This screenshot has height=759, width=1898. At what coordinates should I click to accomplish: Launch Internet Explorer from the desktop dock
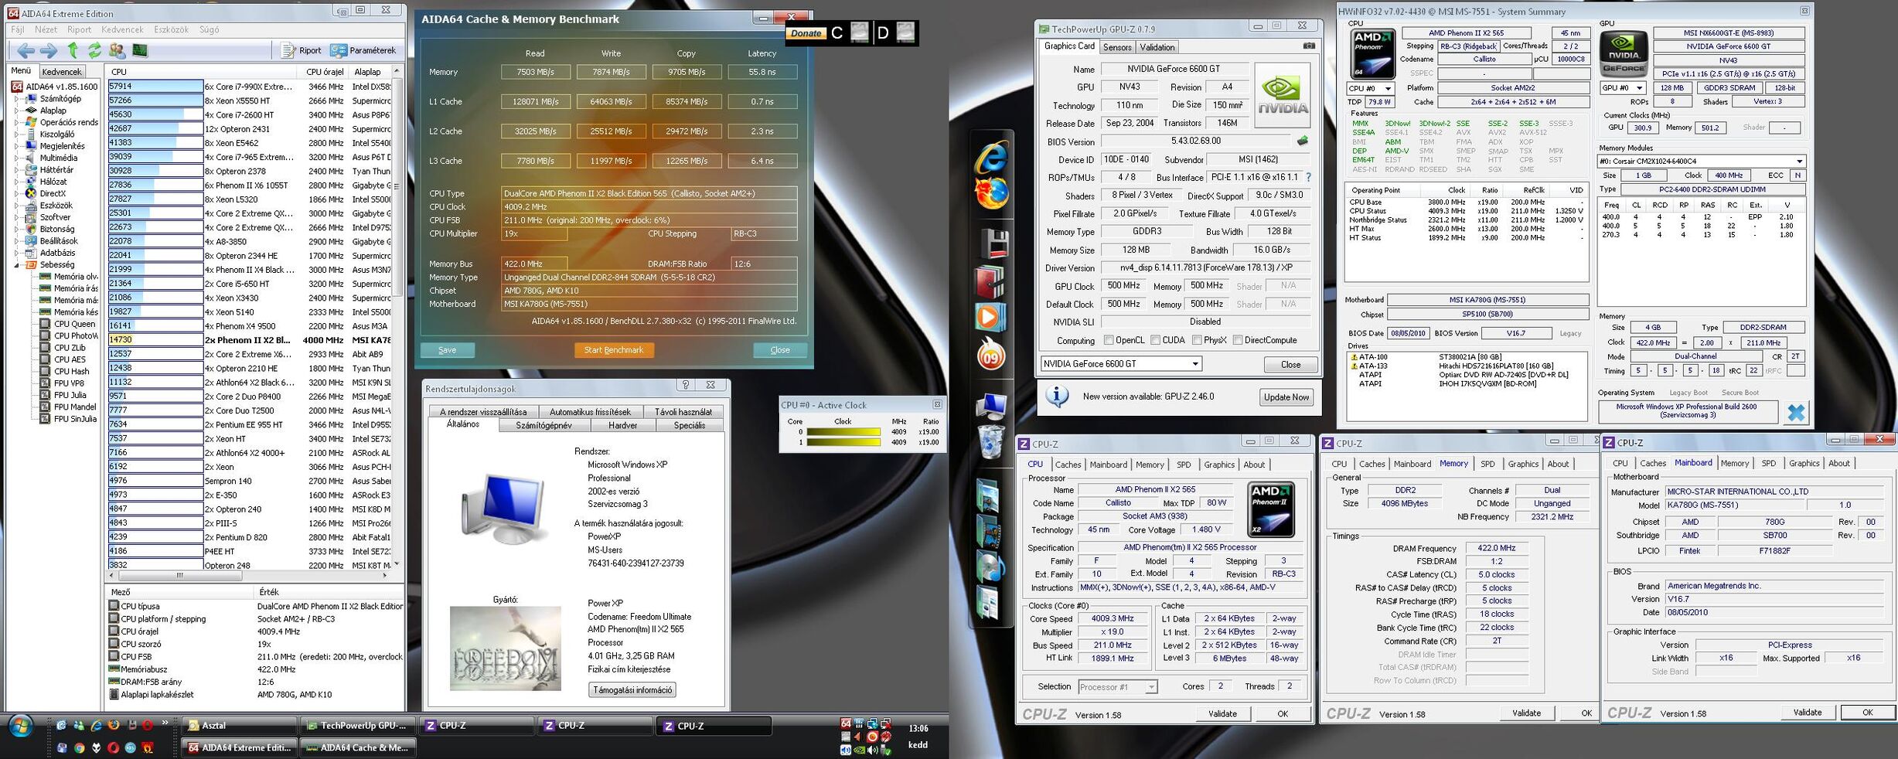(991, 158)
